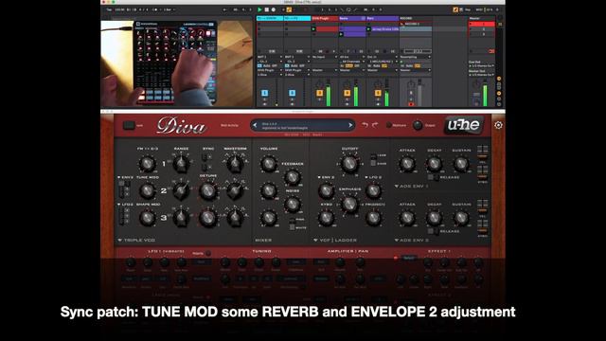The width and height of the screenshot is (606, 341).
Task: Toggle Diva's Multicore button
Action: (x=389, y=125)
